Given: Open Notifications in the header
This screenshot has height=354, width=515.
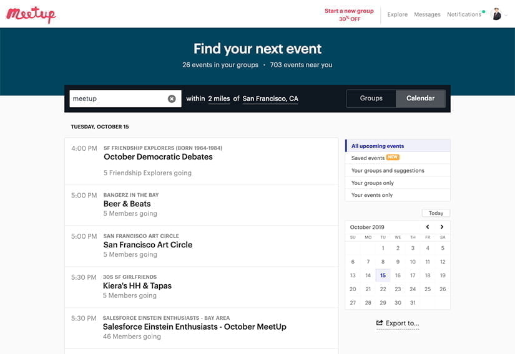Looking at the screenshot, I should click(x=464, y=14).
